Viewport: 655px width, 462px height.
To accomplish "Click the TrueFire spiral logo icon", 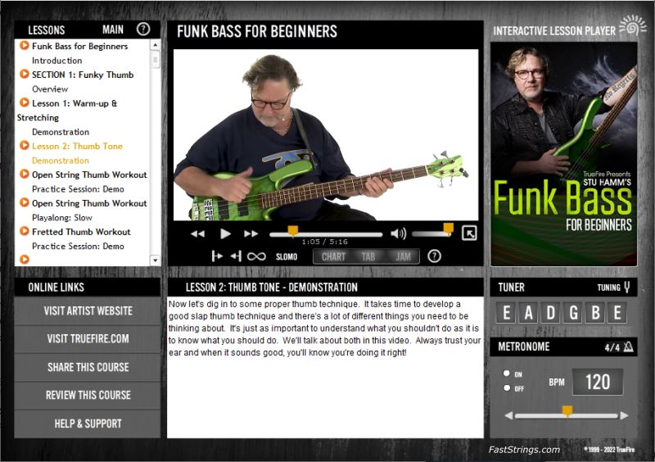I will [632, 26].
